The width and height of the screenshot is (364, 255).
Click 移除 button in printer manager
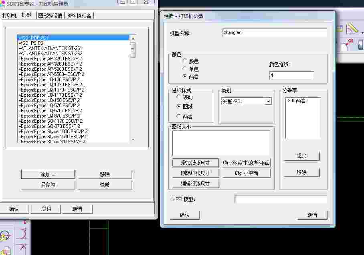click(x=105, y=174)
